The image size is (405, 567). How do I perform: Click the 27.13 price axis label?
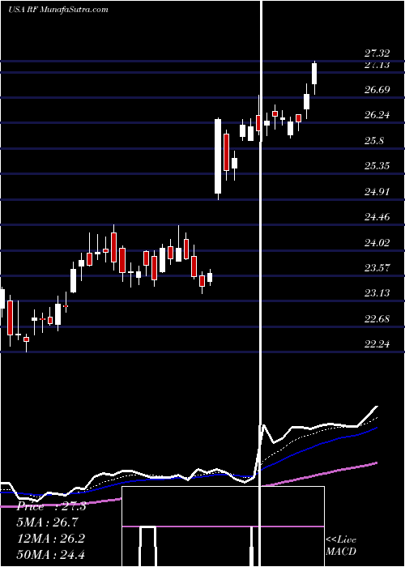coord(377,65)
